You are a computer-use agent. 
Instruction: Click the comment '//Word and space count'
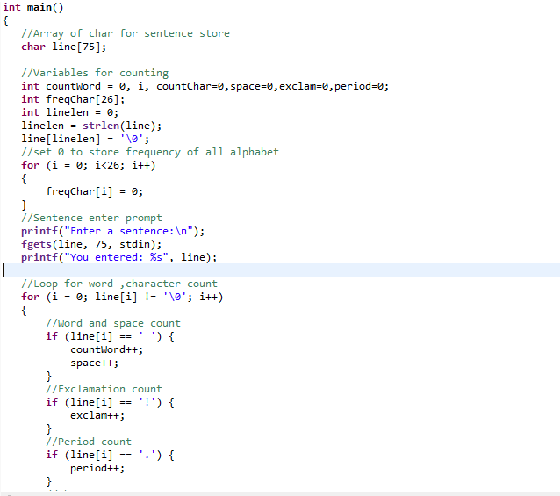point(113,323)
